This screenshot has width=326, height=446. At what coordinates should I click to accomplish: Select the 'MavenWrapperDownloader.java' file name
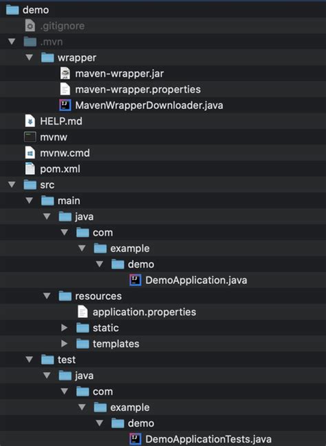pos(149,105)
